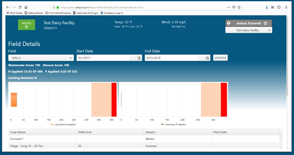The image size is (294, 155).
Task: Click the Pocket save icon
Action: pyautogui.click(x=234, y=7)
